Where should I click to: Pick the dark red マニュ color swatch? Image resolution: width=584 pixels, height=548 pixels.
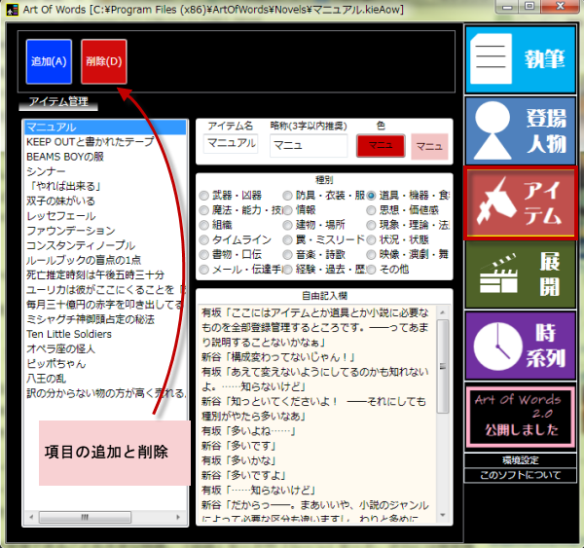pos(380,146)
